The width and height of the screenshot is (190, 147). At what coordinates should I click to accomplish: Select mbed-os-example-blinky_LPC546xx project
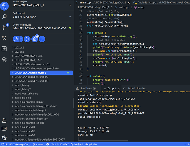click(42, 106)
